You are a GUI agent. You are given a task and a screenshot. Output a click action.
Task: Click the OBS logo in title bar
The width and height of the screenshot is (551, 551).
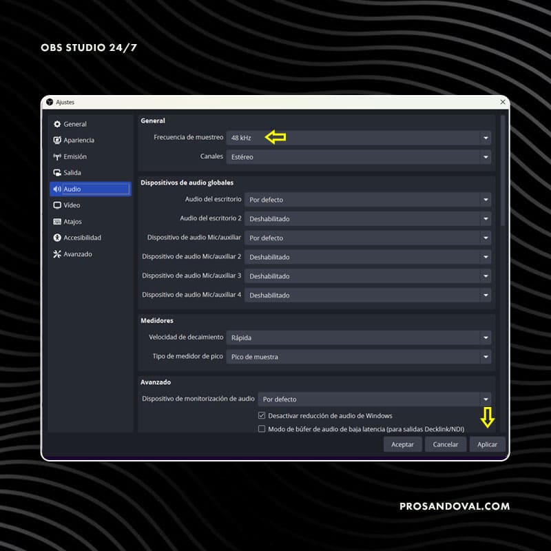50,102
